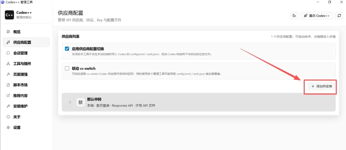Screen dimensions: 346x150
Task: Click drag handle of 默认中转 row
Action: tap(70, 102)
